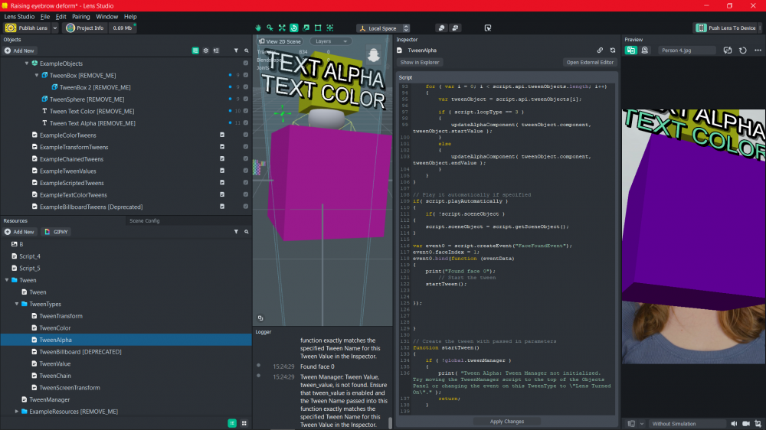Toggle the ExampleChainedTweens enabled checkbox

(246, 158)
